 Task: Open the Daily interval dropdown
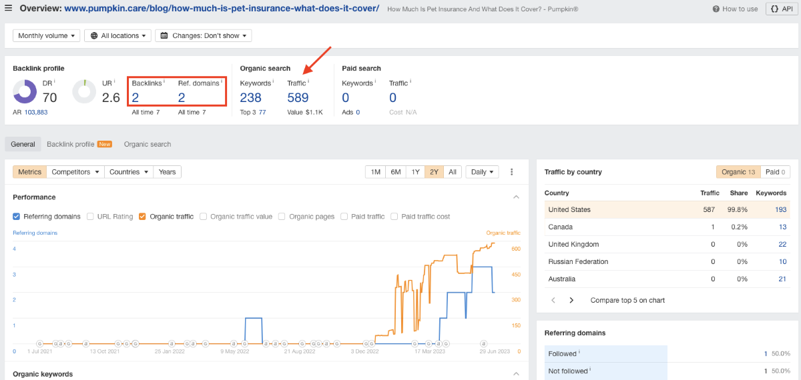(x=483, y=172)
